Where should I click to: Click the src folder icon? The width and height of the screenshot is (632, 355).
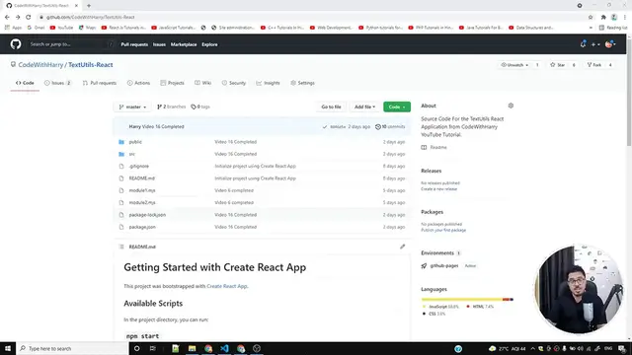(x=121, y=154)
